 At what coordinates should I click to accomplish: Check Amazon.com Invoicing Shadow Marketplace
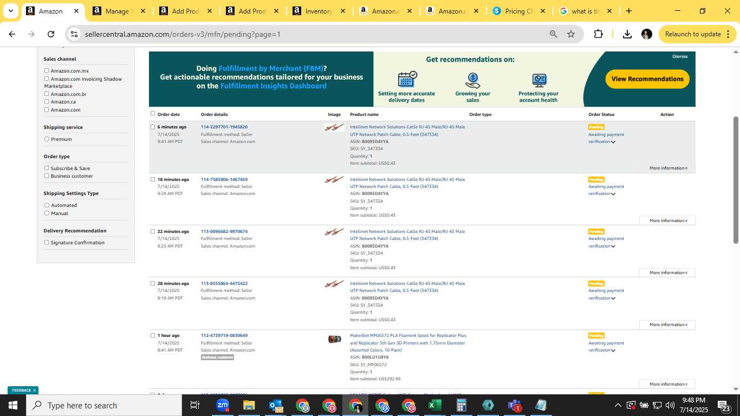coord(47,79)
